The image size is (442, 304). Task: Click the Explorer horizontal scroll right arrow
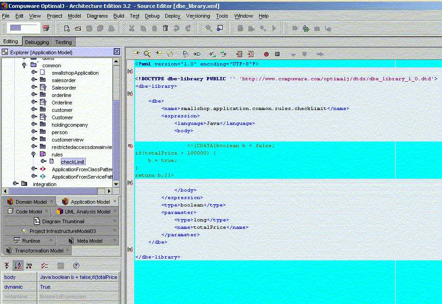[109, 191]
